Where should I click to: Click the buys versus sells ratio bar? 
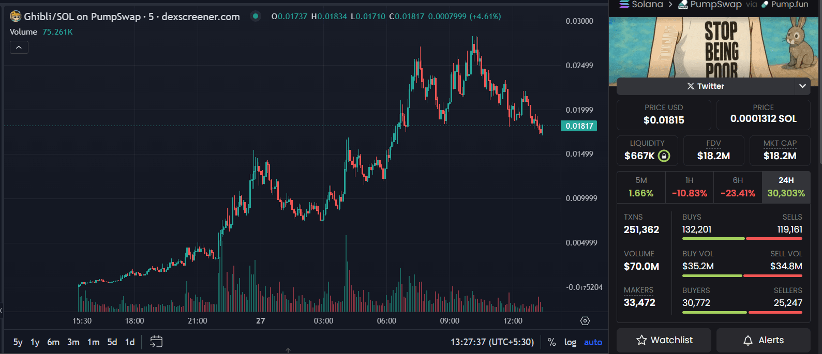tap(742, 239)
